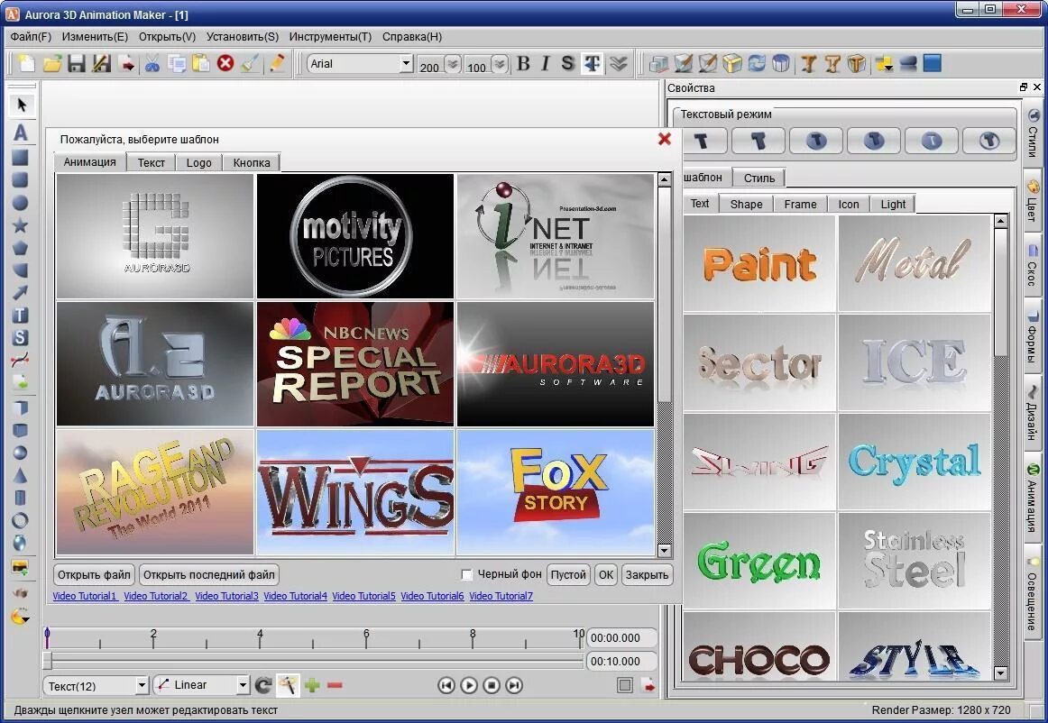
Task: Switch to the Light styles tab
Action: 893,204
